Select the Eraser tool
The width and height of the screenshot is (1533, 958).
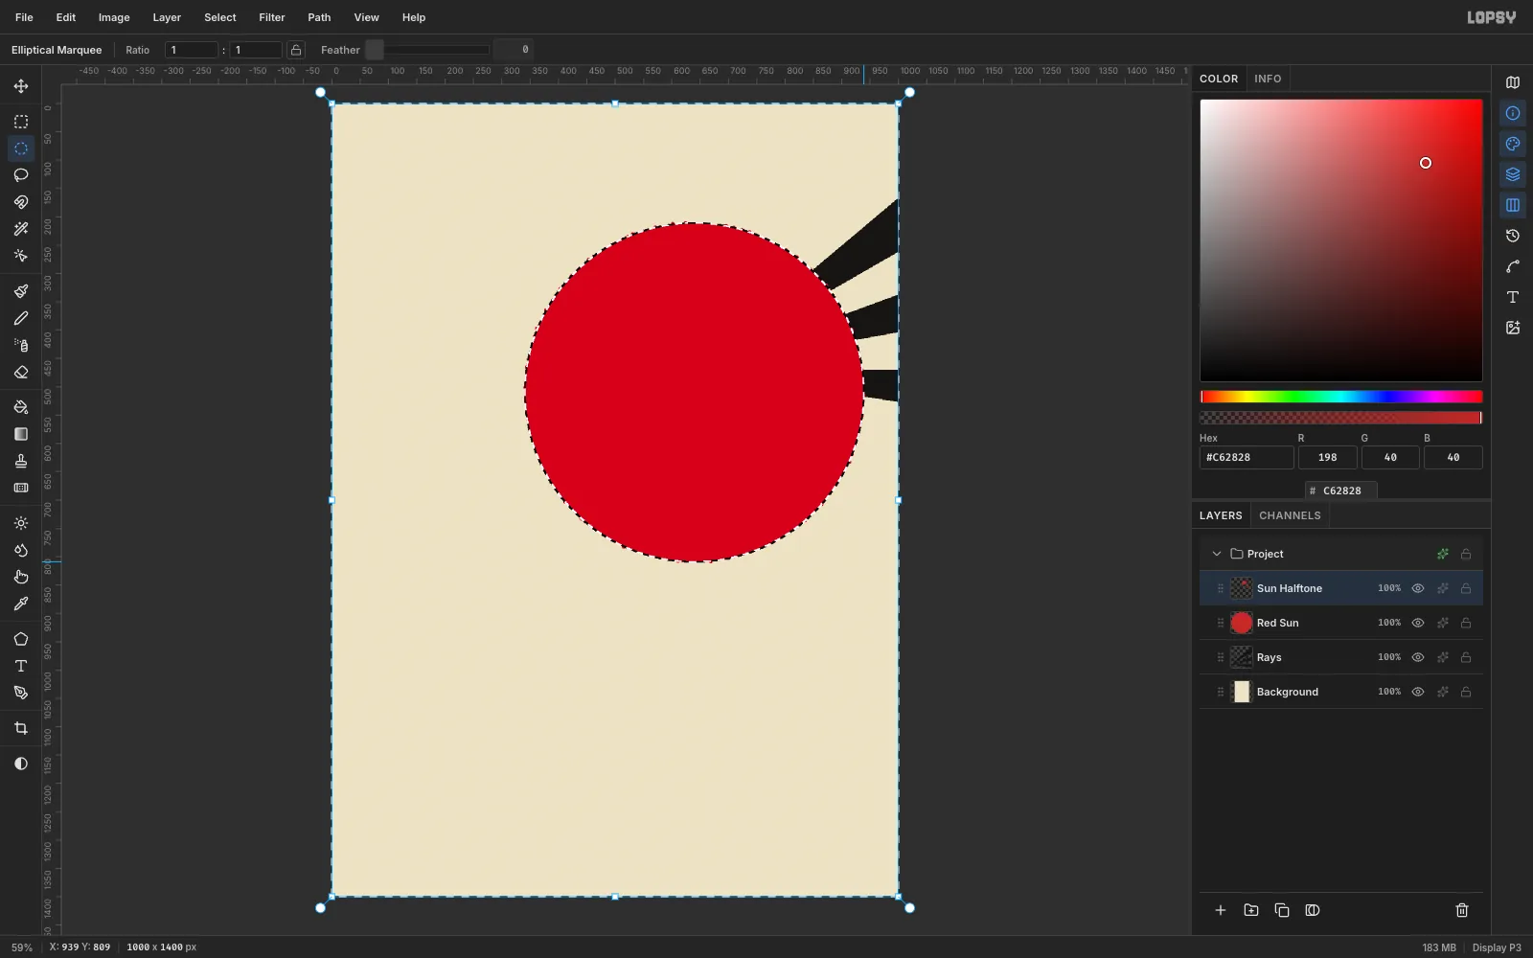(21, 372)
